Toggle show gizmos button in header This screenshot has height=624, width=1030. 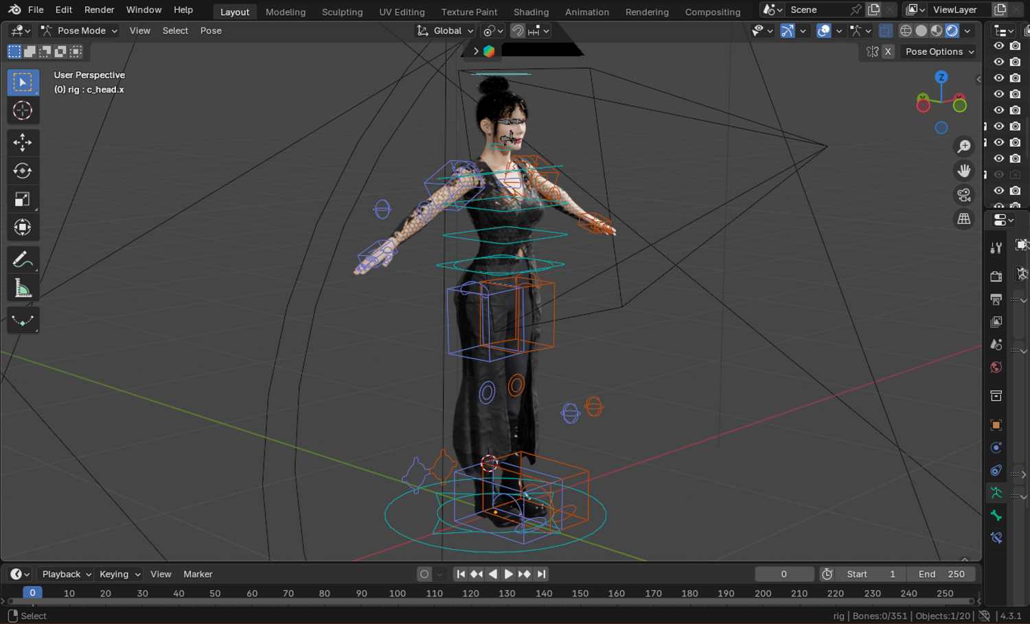[788, 31]
